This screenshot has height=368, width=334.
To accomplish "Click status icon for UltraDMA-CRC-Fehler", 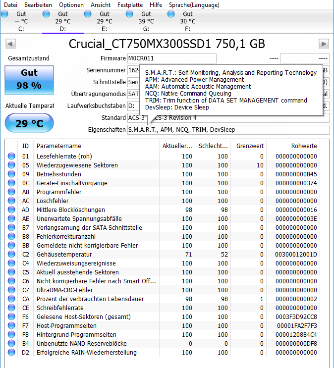I will click(11, 290).
